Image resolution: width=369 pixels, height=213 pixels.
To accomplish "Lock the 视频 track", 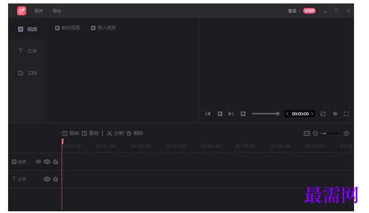I will point(55,162).
